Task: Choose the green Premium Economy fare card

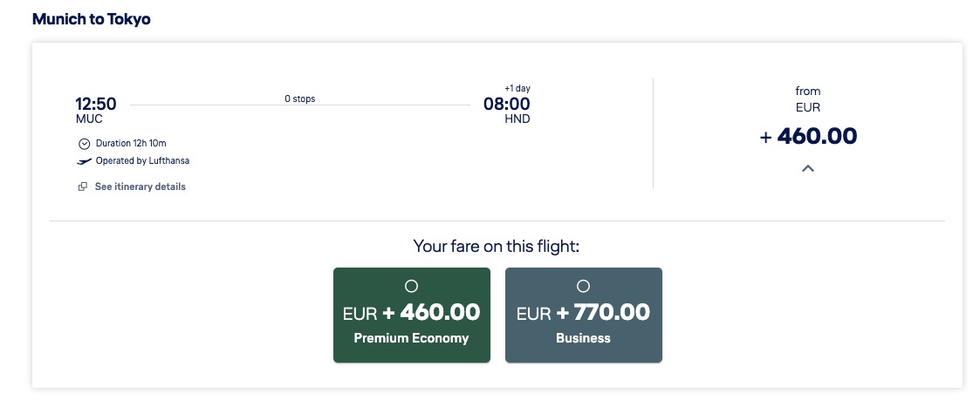Action: tap(412, 315)
